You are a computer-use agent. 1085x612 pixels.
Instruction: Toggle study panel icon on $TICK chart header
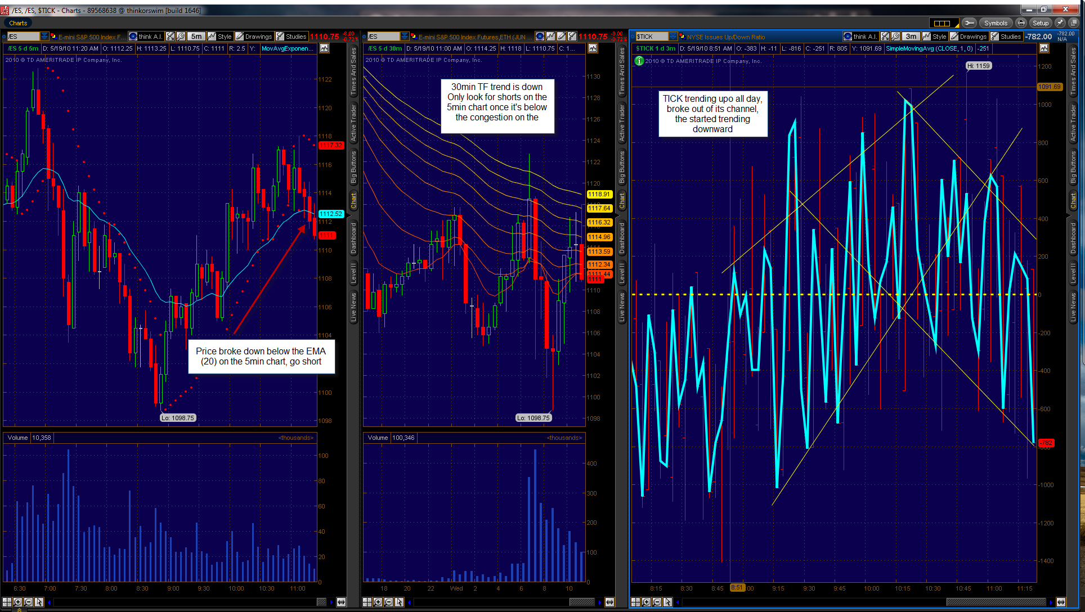click(1044, 48)
